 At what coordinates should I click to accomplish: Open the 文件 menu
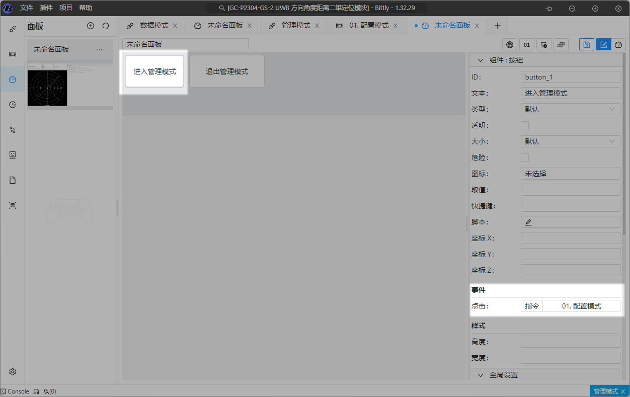27,8
